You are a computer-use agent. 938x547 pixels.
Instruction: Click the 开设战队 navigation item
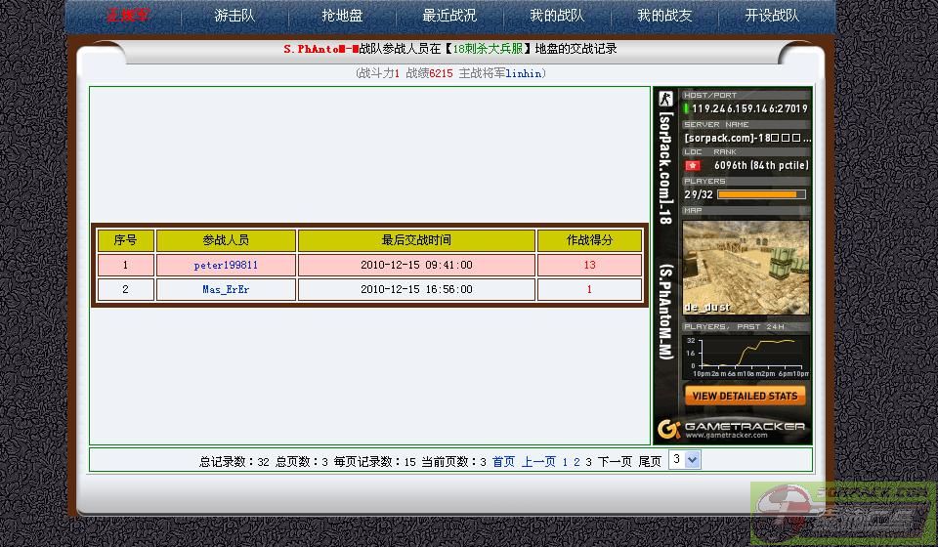coord(772,16)
